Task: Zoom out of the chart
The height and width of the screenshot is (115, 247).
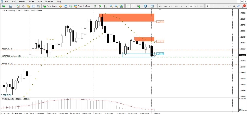Action: coord(116,6)
